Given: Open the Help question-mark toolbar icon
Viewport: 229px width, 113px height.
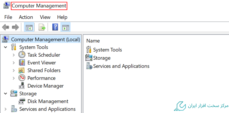Looking at the screenshot, I should [55, 27].
